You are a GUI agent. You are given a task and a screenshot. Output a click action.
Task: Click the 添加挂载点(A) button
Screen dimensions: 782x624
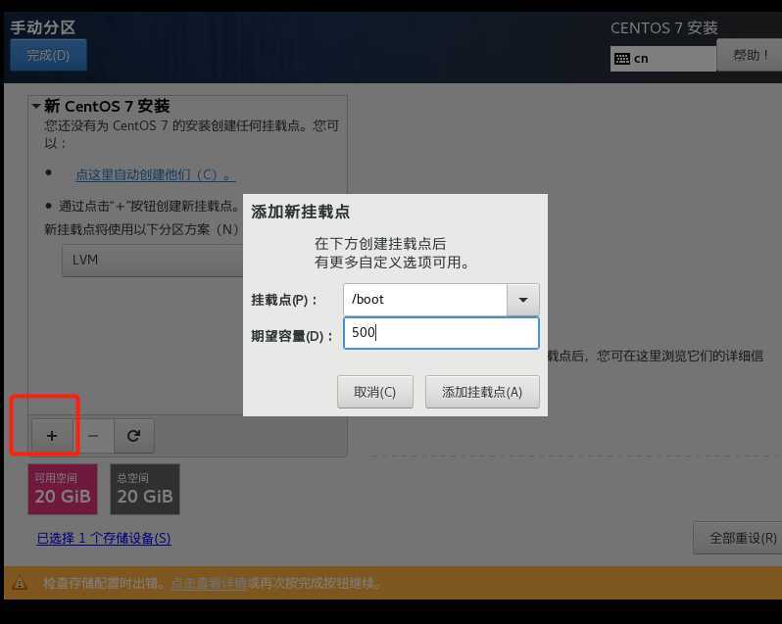(x=482, y=392)
